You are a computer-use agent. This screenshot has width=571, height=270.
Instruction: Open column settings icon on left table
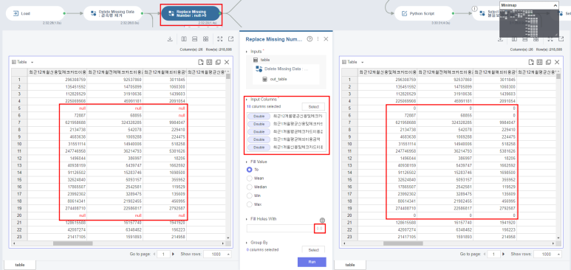click(x=209, y=62)
